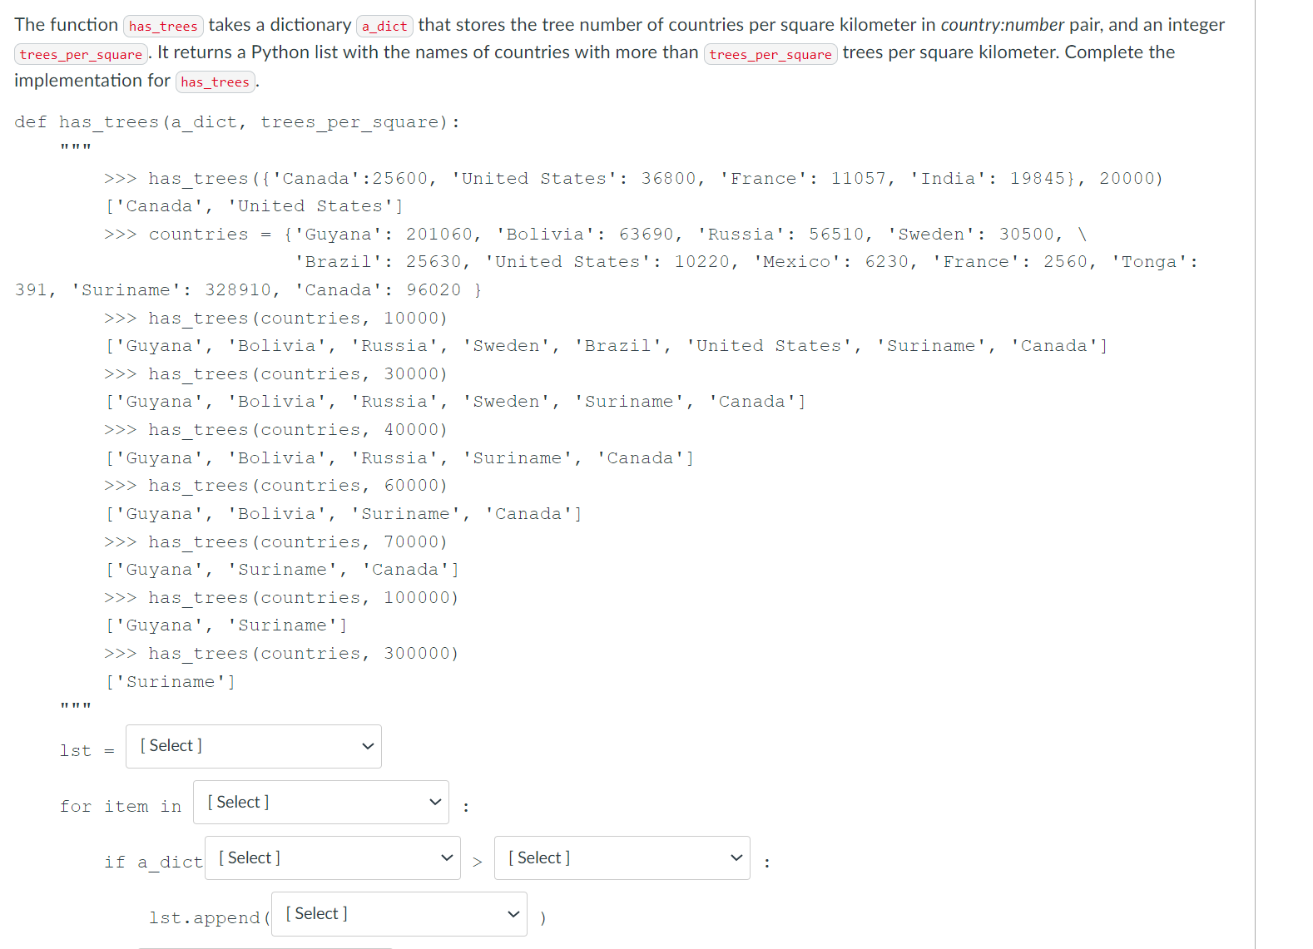This screenshot has width=1313, height=949.
Task: Click the 'countries = {' assignment line
Action: tap(595, 235)
